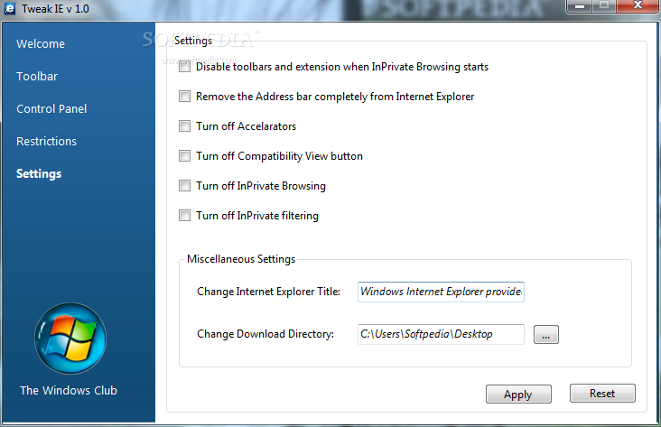Check Remove the Address bar completely option
This screenshot has width=661, height=427.
(x=184, y=97)
